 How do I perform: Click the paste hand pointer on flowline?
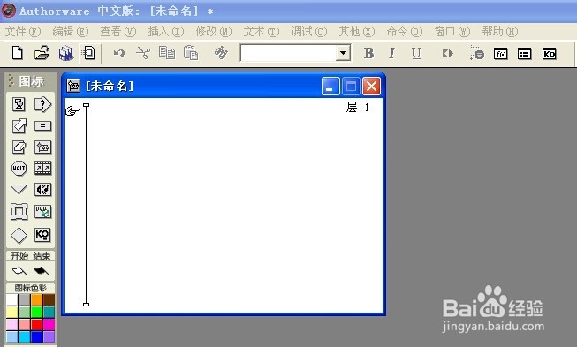pos(72,110)
